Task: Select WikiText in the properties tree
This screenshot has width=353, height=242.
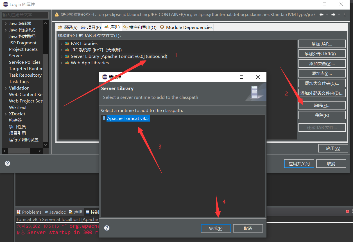Action: [x=18, y=108]
